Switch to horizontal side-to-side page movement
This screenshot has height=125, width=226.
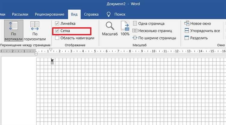(35, 30)
